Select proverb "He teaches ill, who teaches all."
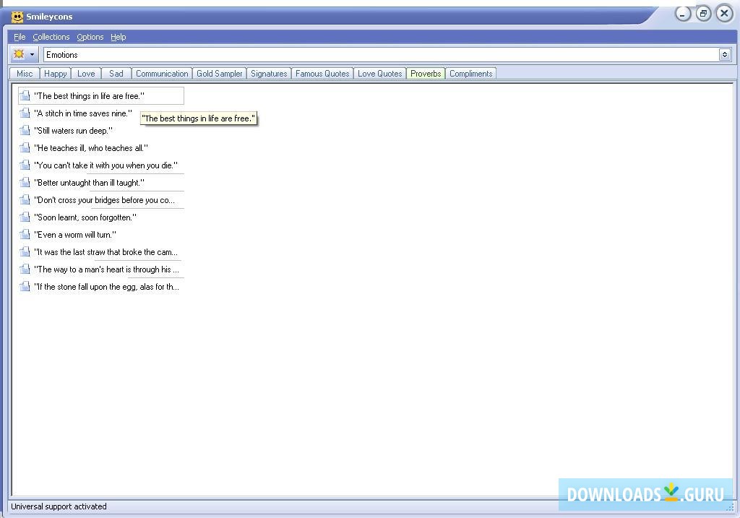The width and height of the screenshot is (740, 518). pyautogui.click(x=91, y=148)
